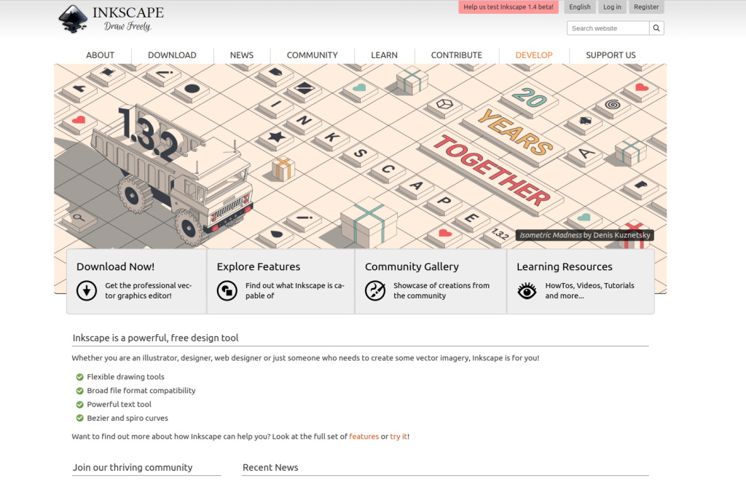The width and height of the screenshot is (746, 484).
Task: Click the Learning Resources eye icon
Action: (x=527, y=291)
